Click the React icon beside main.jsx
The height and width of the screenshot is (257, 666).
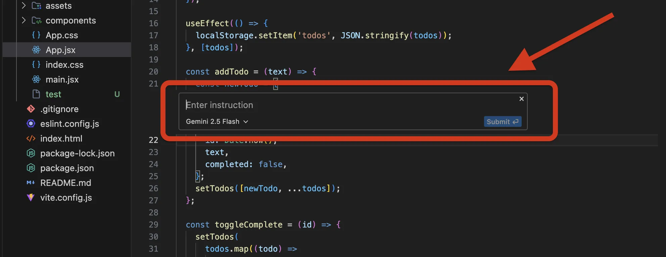(x=36, y=80)
